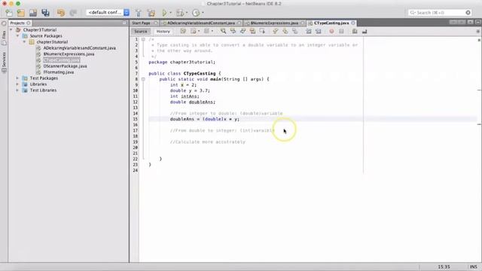Switch to ADelcaringVariablesandConstant.java tab

(x=201, y=23)
